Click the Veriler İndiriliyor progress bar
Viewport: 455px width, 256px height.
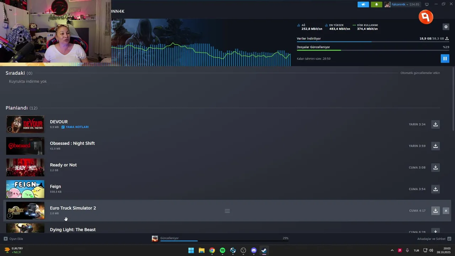373,42
